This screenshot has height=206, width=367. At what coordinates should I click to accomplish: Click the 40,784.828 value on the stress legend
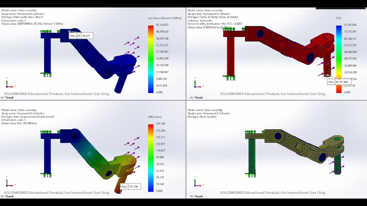pos(162,32)
